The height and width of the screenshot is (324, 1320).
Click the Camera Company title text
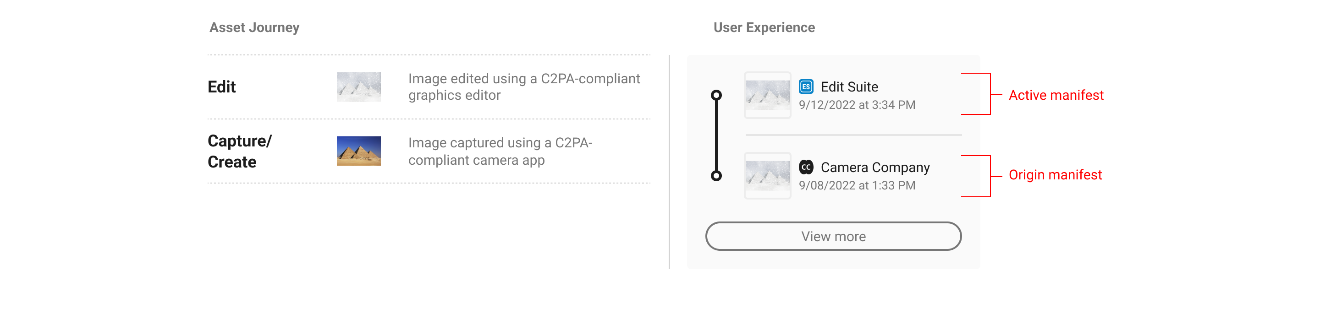click(x=874, y=167)
